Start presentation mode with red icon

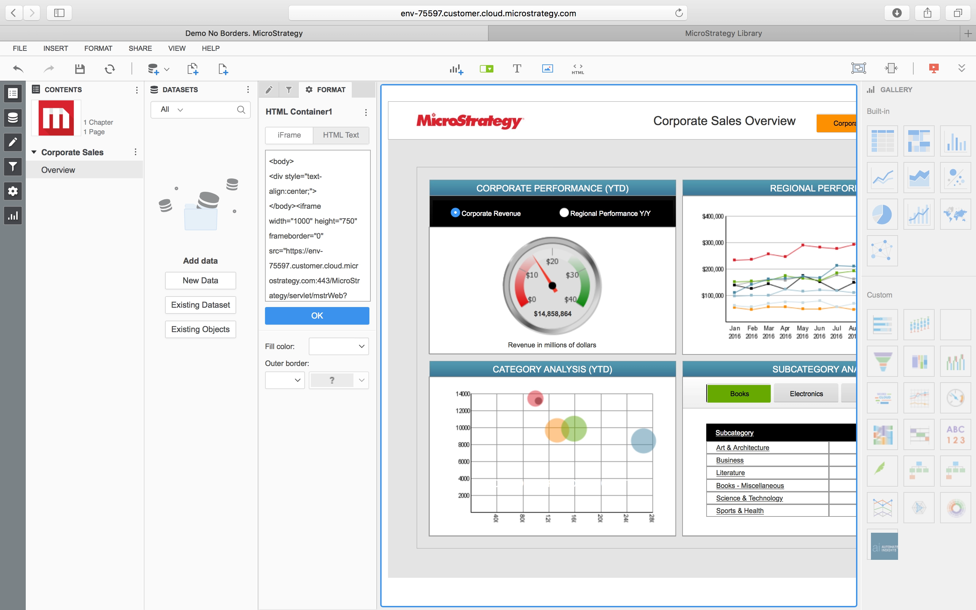click(934, 68)
